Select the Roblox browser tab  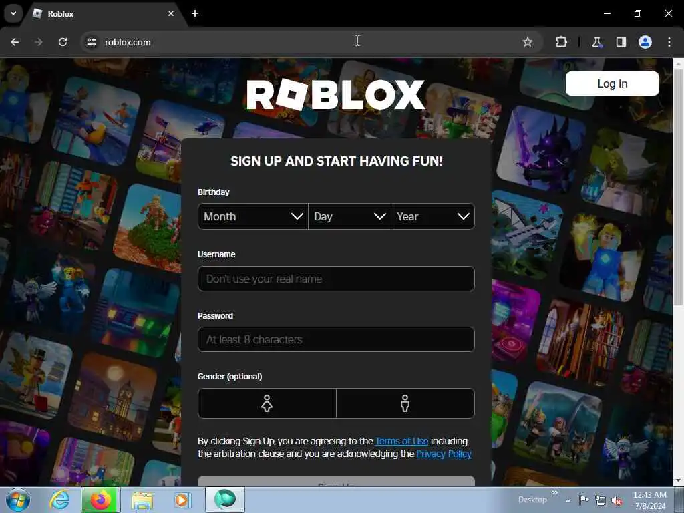click(x=105, y=14)
